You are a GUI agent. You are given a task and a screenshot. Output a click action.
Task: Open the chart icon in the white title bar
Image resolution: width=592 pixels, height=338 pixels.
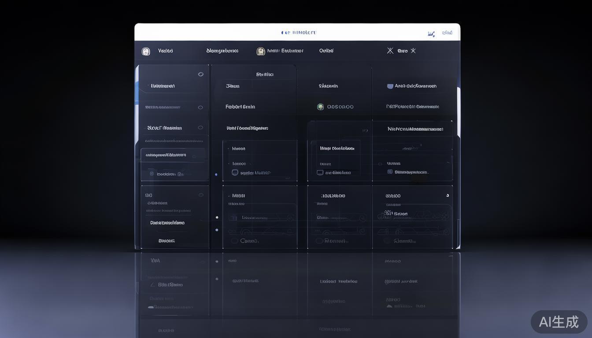pyautogui.click(x=431, y=34)
